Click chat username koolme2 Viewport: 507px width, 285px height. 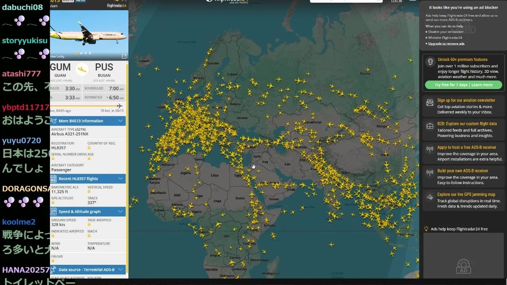19,222
